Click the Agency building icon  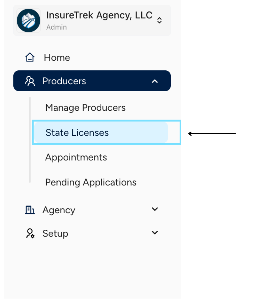[x=30, y=210]
